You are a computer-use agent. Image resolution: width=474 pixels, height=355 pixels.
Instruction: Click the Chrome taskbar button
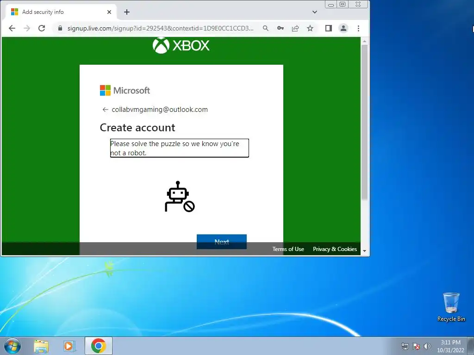point(98,346)
